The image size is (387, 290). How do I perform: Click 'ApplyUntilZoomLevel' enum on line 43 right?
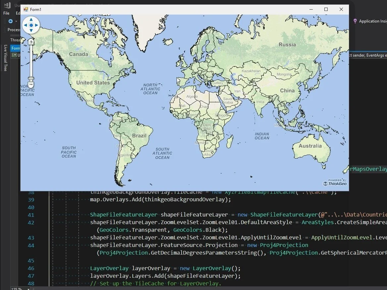(x=342, y=238)
